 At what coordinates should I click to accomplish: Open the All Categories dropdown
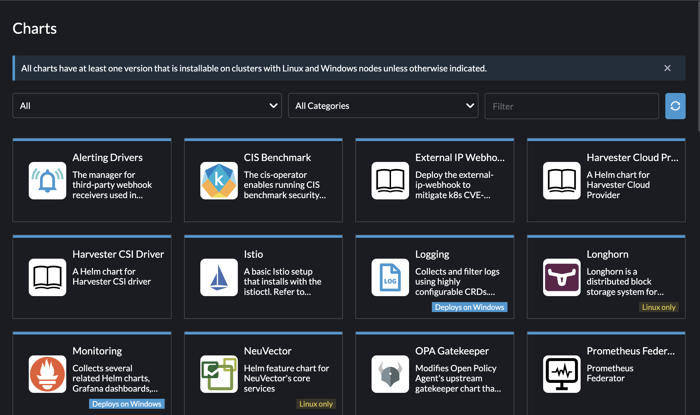383,105
